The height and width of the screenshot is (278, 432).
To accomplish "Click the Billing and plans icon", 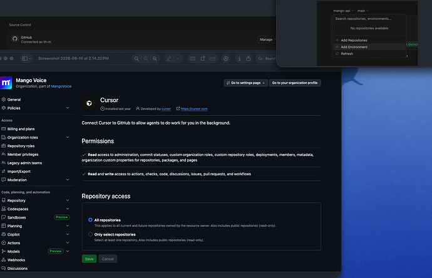I will 4,128.
